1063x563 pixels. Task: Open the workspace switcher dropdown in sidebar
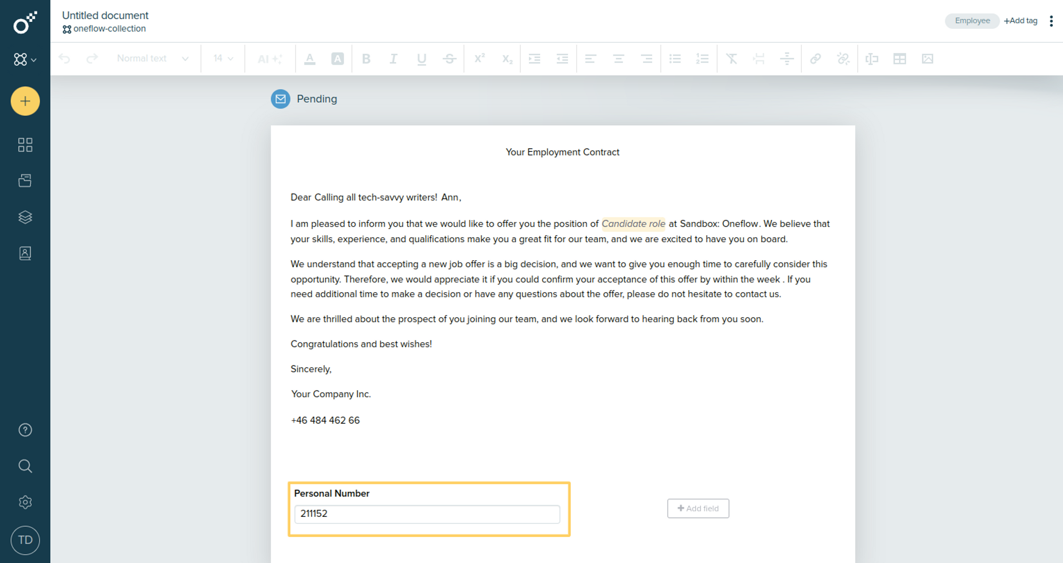(25, 59)
